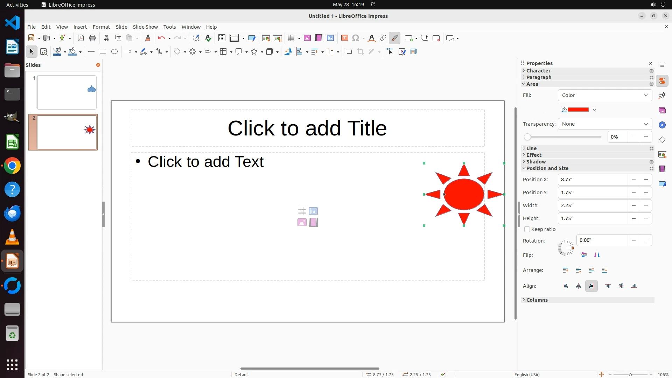
Task: Click the Crop Image tool icon
Action: click(360, 51)
